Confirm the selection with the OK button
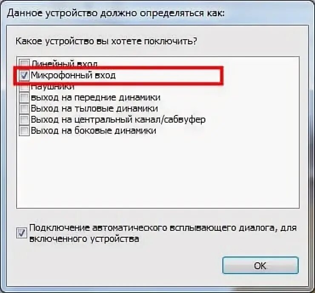The width and height of the screenshot is (315, 293). pos(261,265)
